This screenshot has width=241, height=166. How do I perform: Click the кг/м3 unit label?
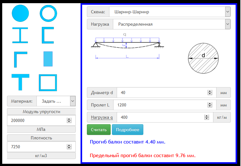[41, 156]
